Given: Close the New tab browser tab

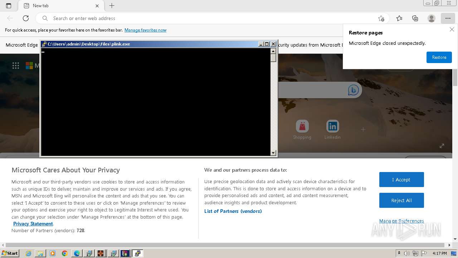Looking at the screenshot, I should click(97, 6).
